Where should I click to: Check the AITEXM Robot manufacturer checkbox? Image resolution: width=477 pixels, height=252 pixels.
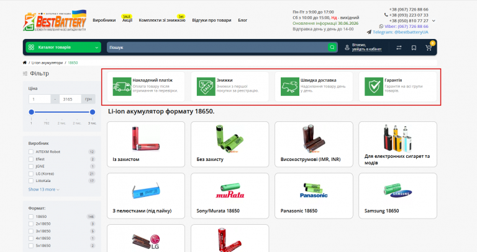(x=30, y=152)
